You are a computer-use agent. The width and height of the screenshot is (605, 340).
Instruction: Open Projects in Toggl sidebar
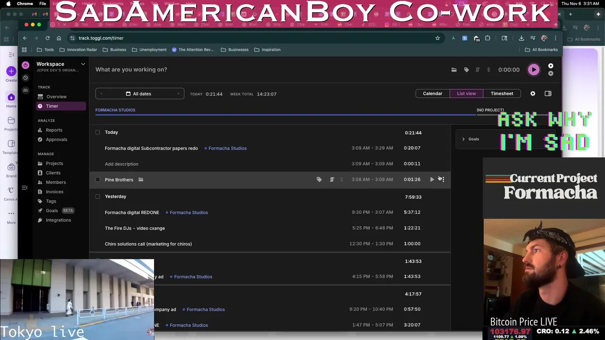(x=54, y=163)
